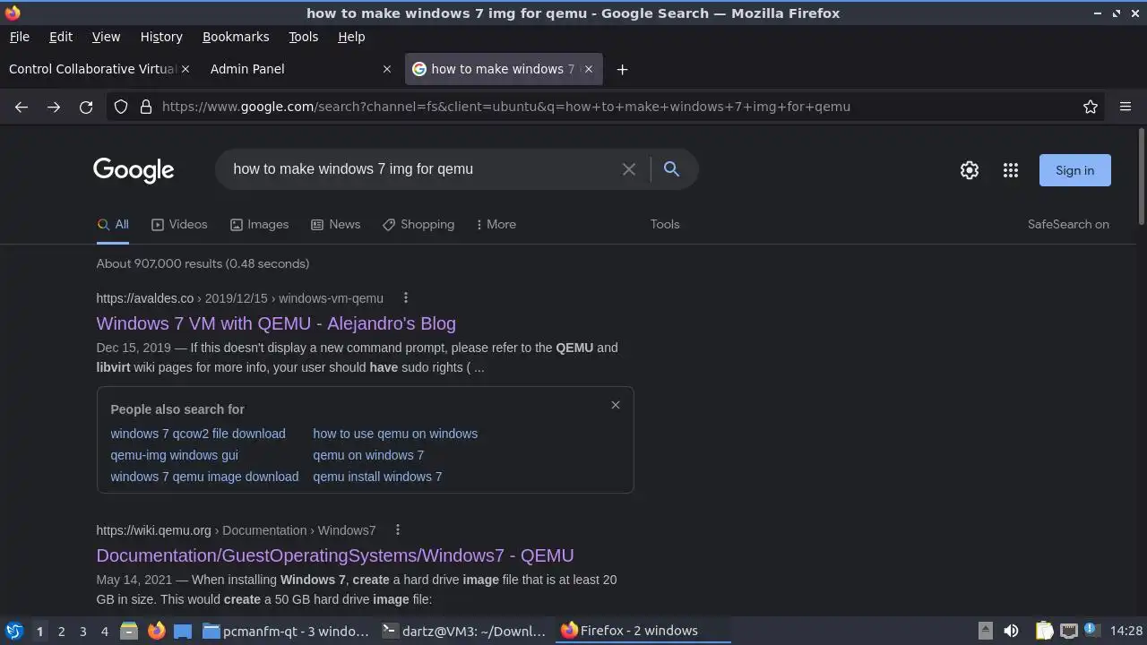Switch to News results
The image size is (1147, 645).
pyautogui.click(x=335, y=225)
